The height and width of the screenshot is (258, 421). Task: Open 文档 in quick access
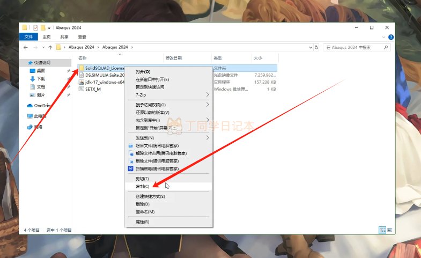coord(41,87)
